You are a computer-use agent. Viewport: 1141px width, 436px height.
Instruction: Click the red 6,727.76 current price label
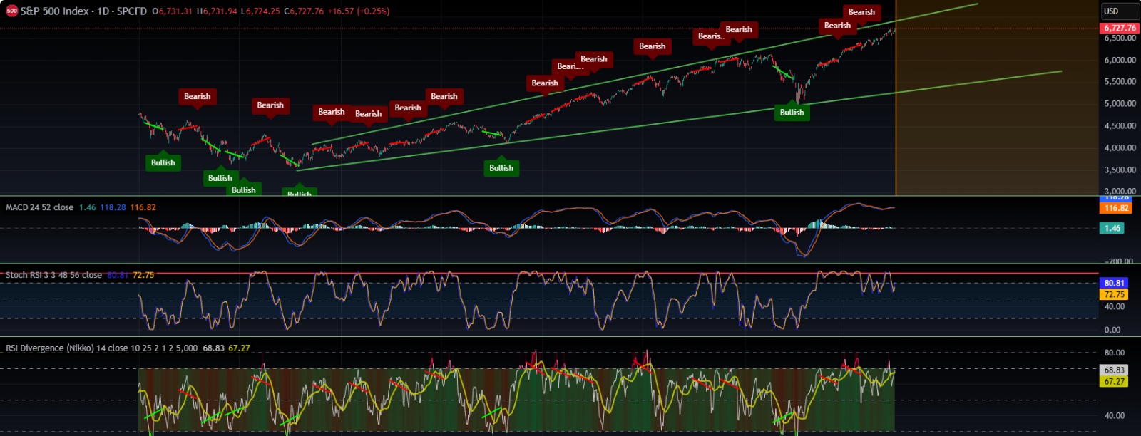click(1120, 28)
